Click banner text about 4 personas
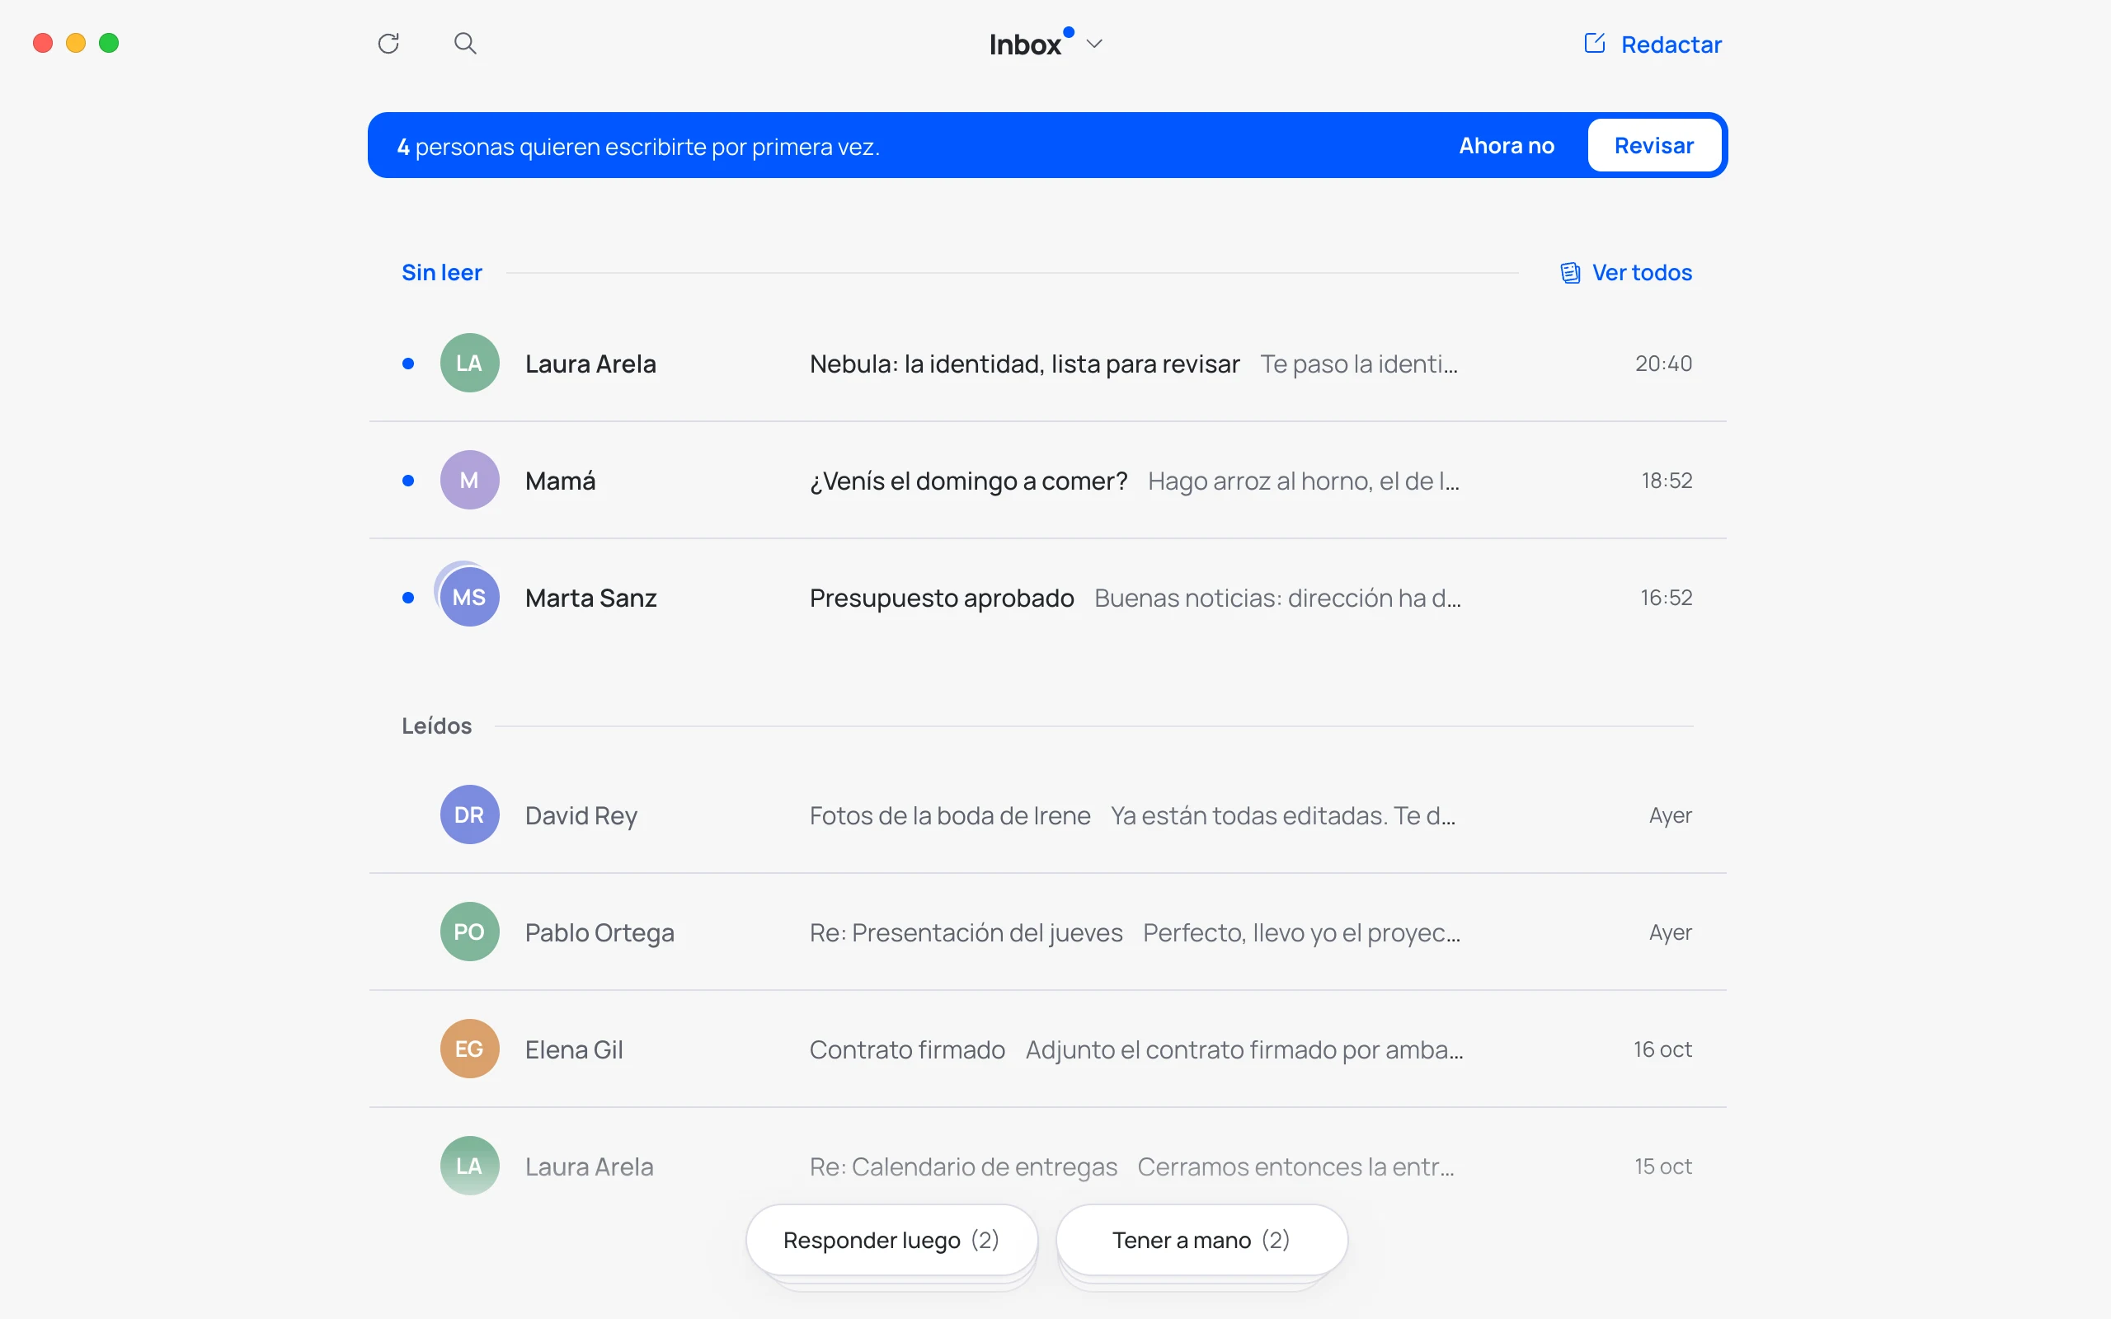This screenshot has height=1319, width=2111. 638,147
